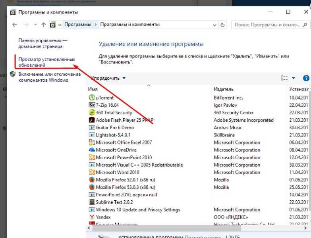
Task: Select the Microsoft OneDrive cloud icon
Action: point(92,150)
